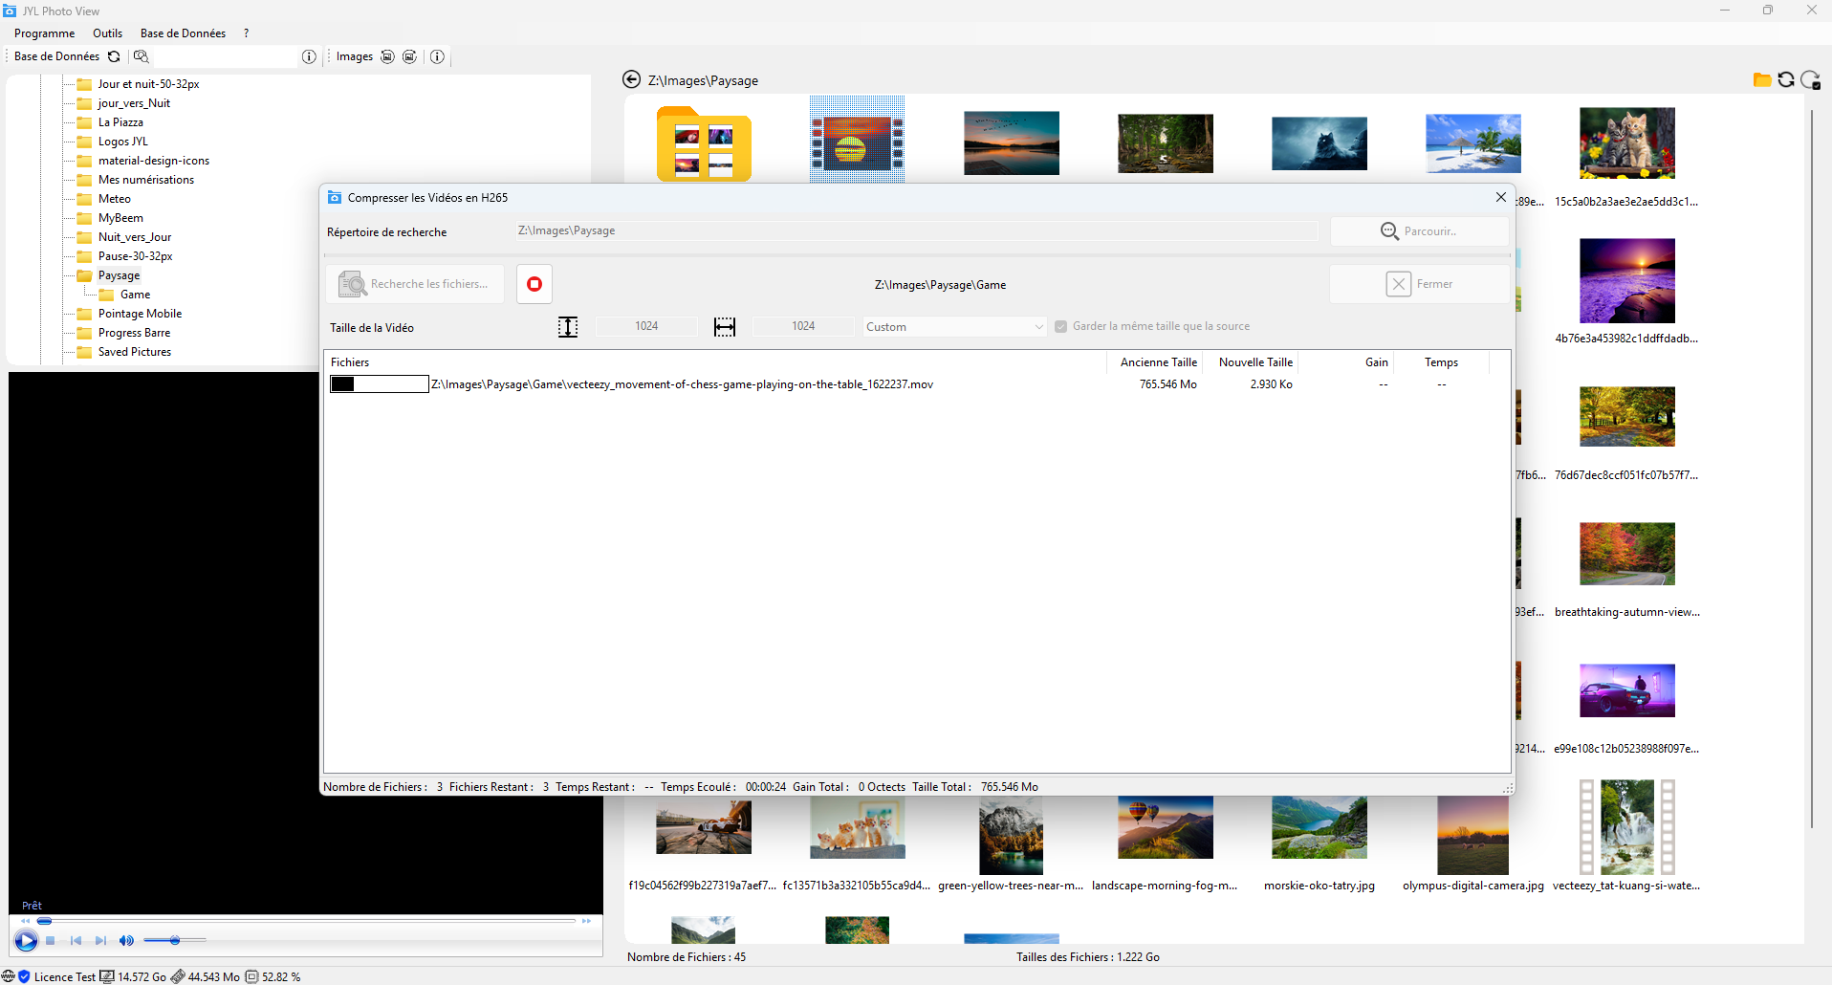Toggle 'Garder la même taille que la source'
The height and width of the screenshot is (985, 1832).
point(1060,327)
